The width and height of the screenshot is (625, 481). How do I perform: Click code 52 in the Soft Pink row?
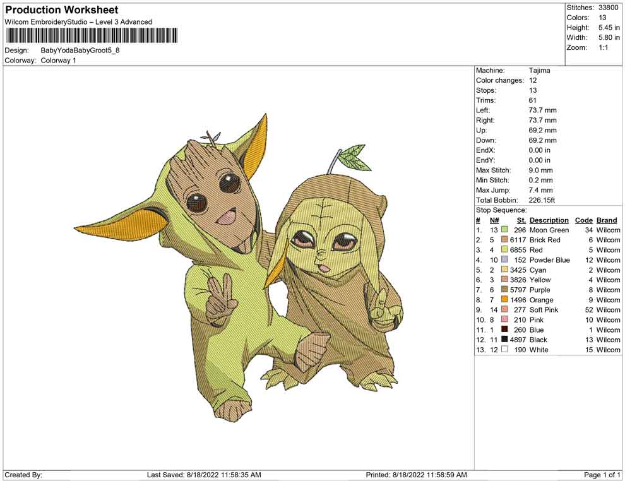point(589,310)
